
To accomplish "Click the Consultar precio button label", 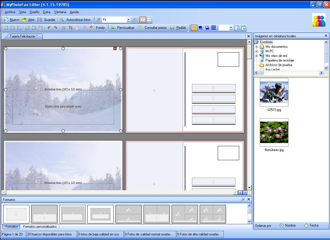I will [156, 28].
